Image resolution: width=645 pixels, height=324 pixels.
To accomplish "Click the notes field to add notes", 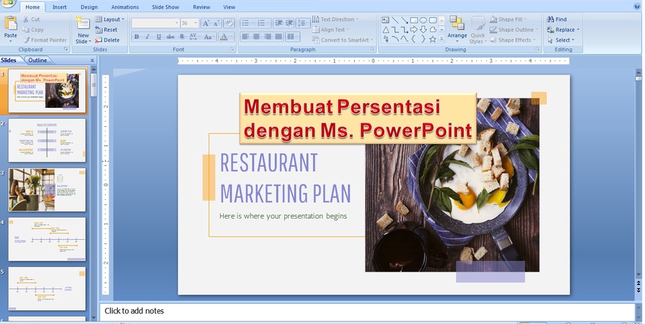I will pyautogui.click(x=367, y=311).
